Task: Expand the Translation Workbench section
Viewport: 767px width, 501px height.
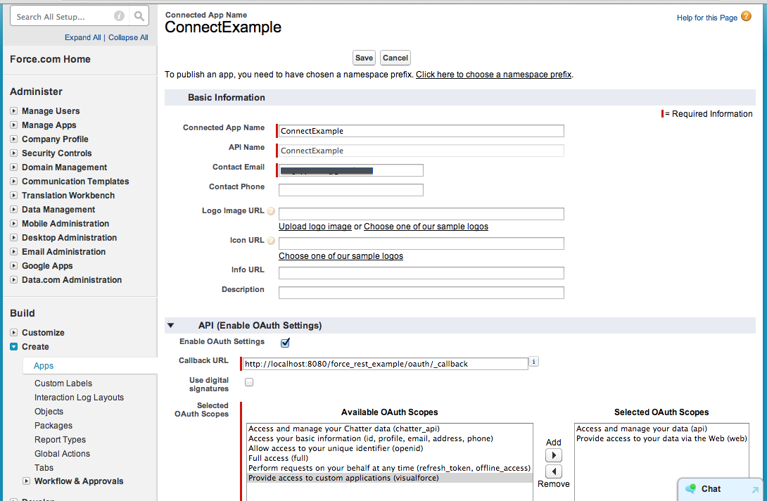Action: (13, 195)
